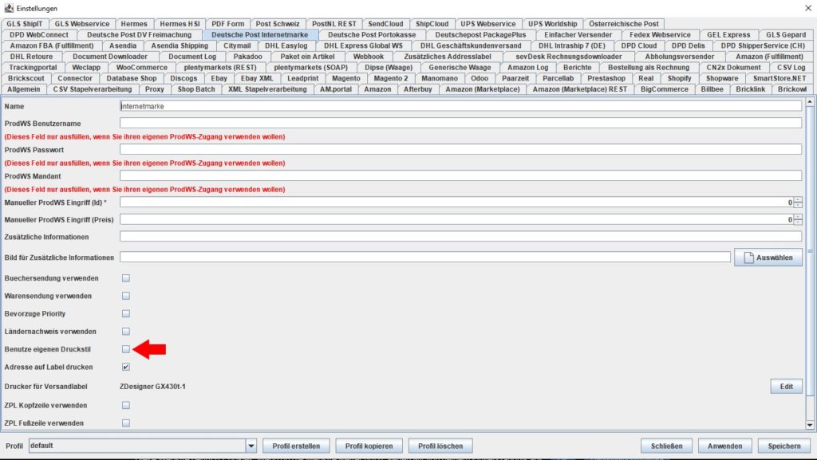817x460 pixels.
Task: Increase the Manueller ProdWS Eingriff (Id) value
Action: pos(798,200)
